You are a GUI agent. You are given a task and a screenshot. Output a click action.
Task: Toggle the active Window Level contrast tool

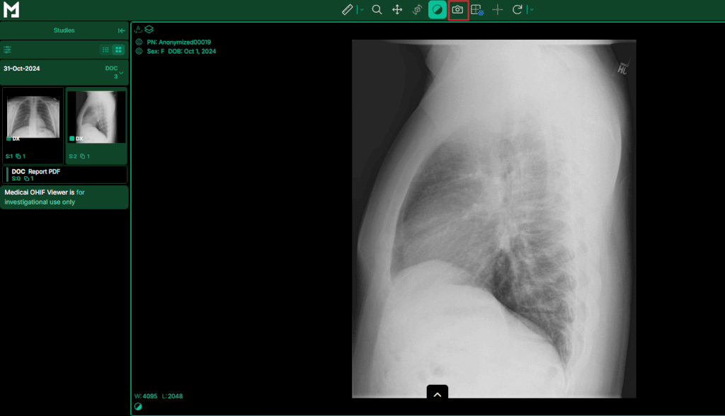point(438,10)
